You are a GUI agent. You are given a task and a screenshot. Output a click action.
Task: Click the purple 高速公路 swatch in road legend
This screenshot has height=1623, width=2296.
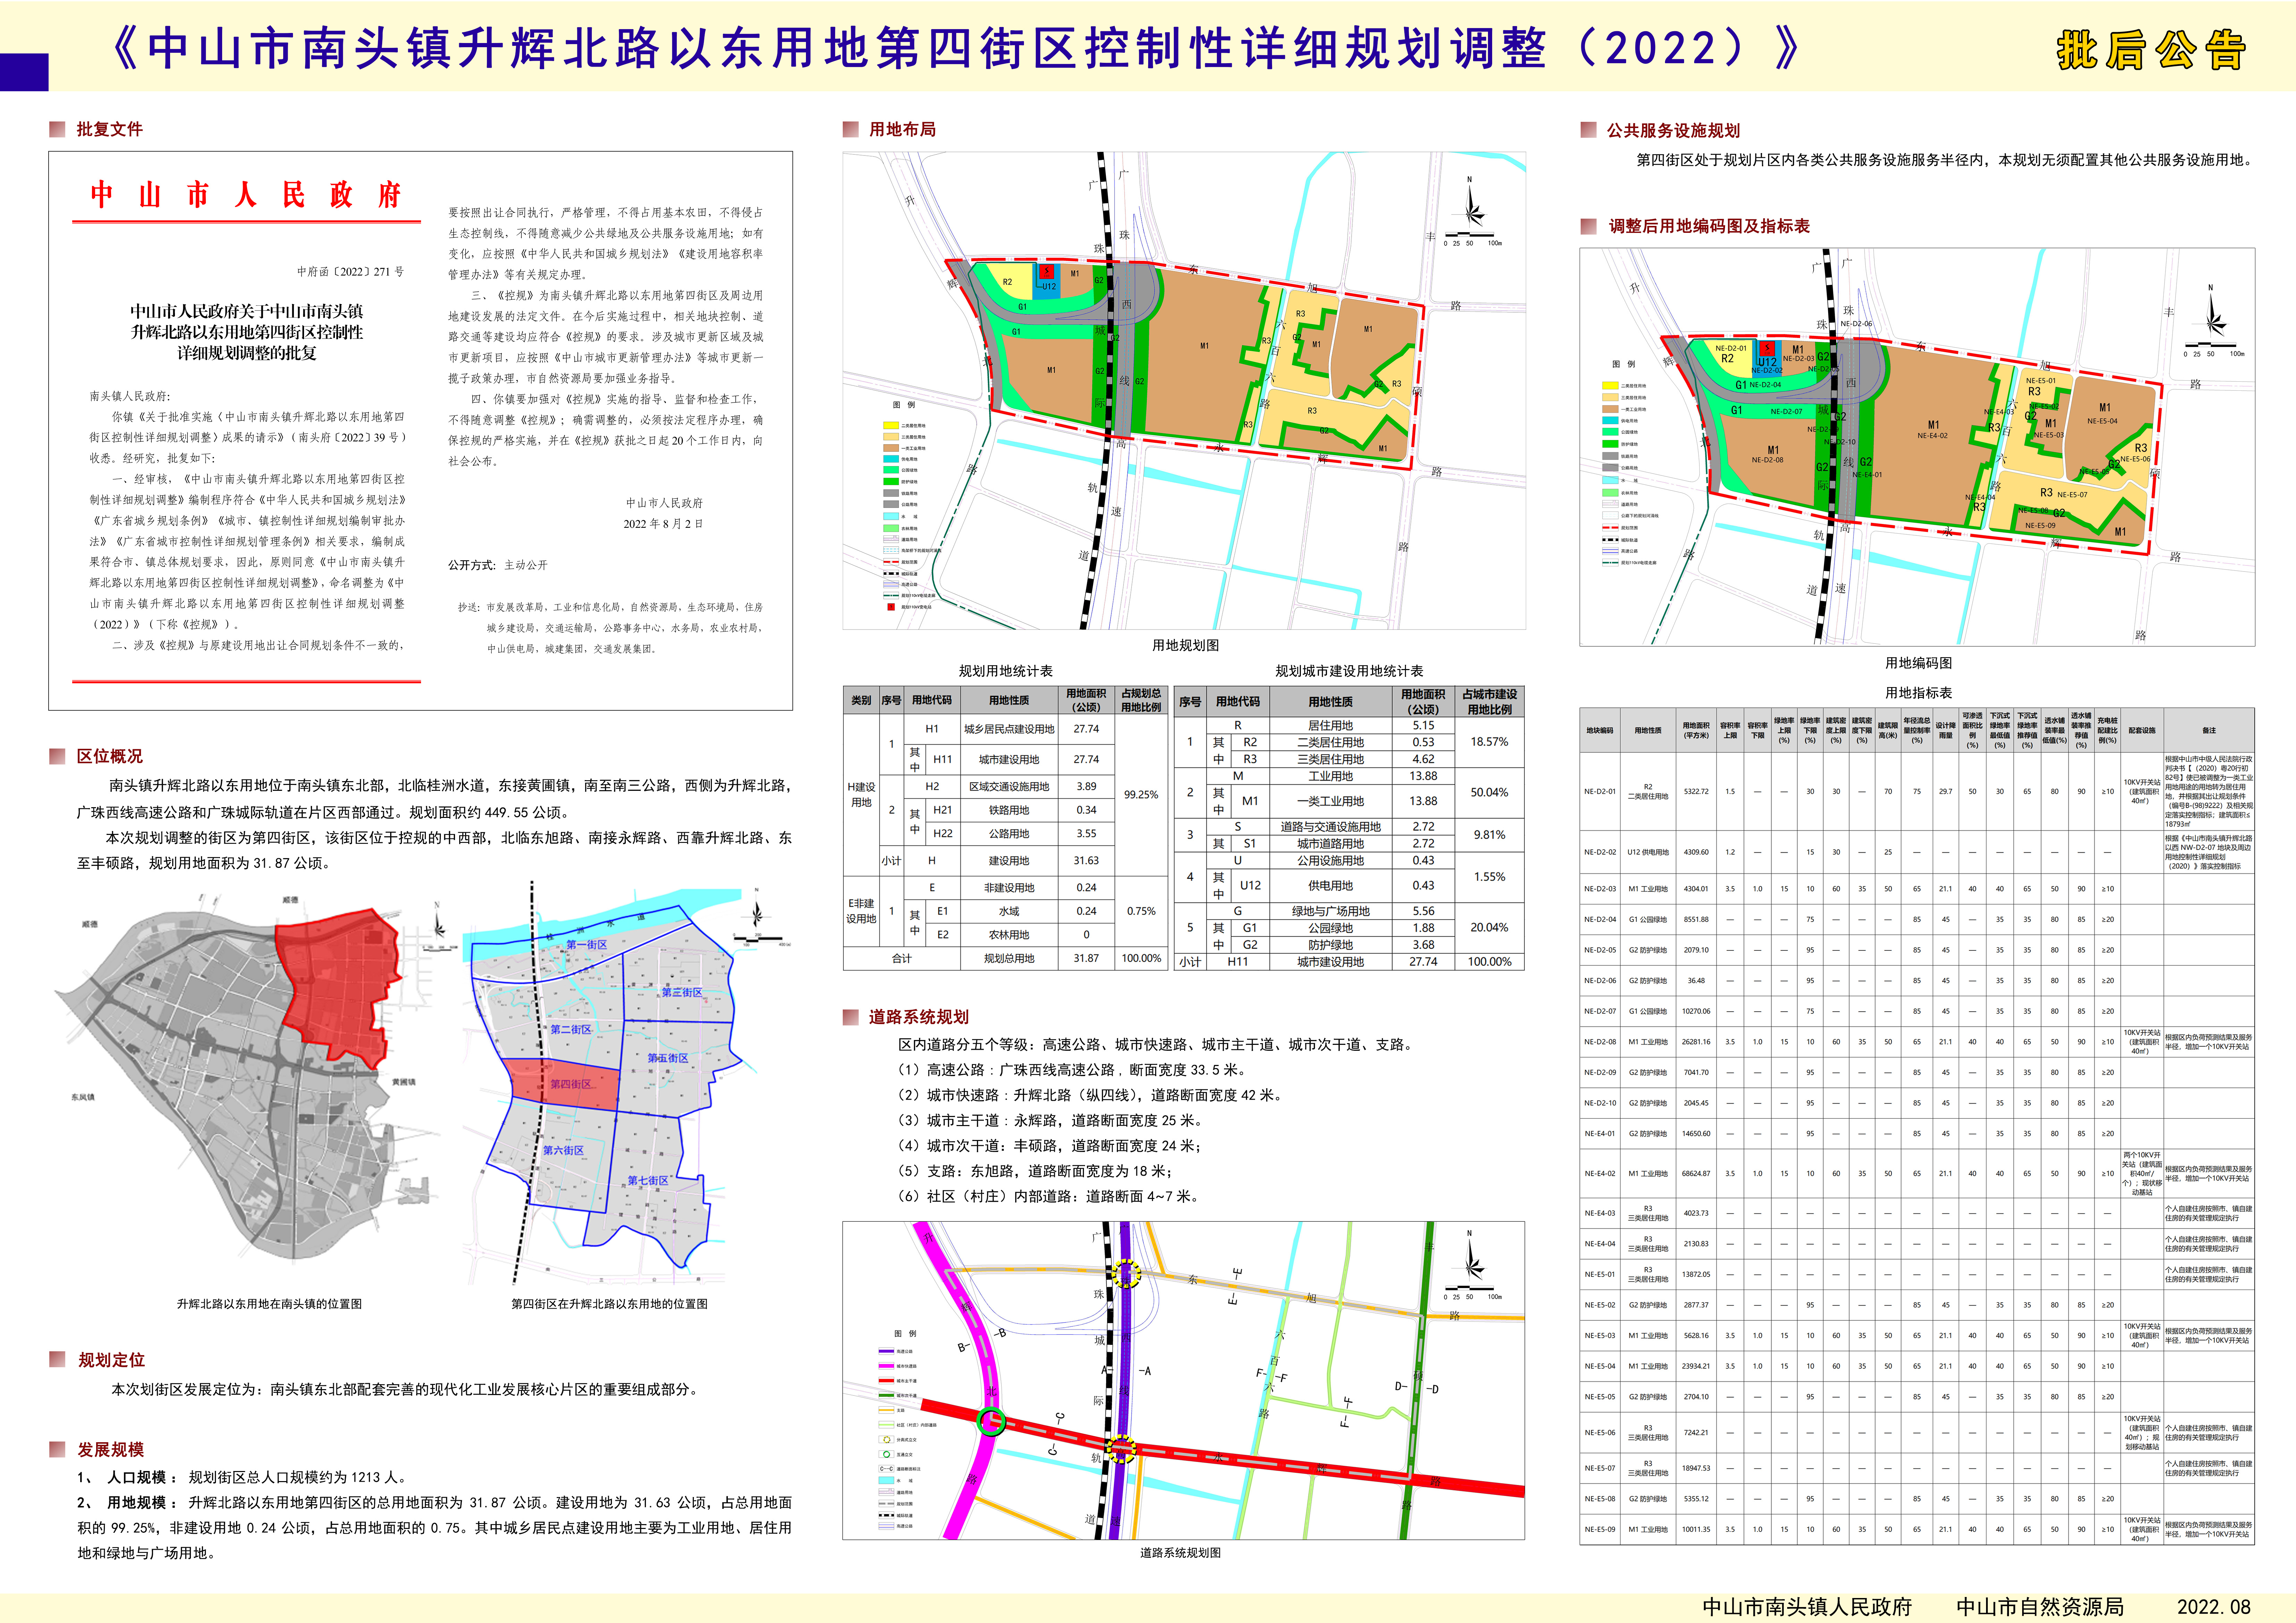887,1351
